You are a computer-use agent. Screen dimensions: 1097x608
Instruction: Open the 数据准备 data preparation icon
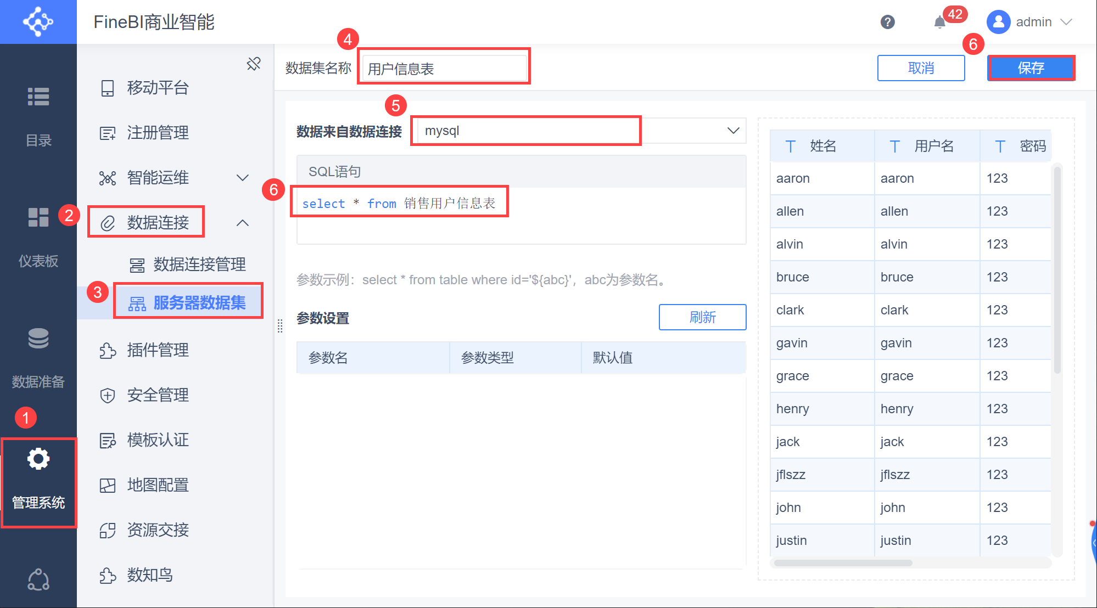(38, 339)
